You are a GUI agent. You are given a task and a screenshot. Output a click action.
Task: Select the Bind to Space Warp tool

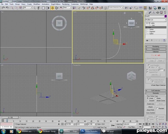pos(21,8)
